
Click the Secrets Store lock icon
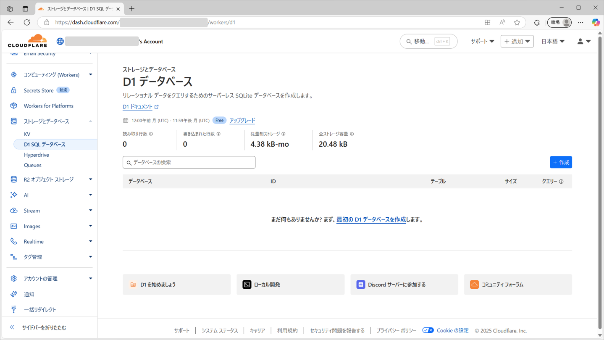(14, 90)
